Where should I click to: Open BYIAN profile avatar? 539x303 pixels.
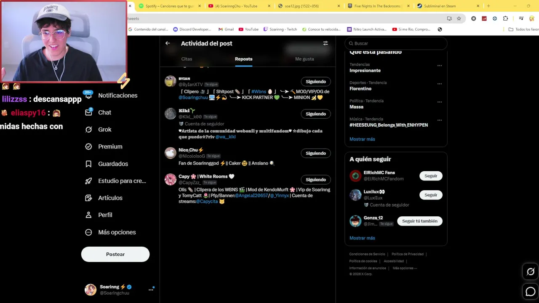(170, 81)
